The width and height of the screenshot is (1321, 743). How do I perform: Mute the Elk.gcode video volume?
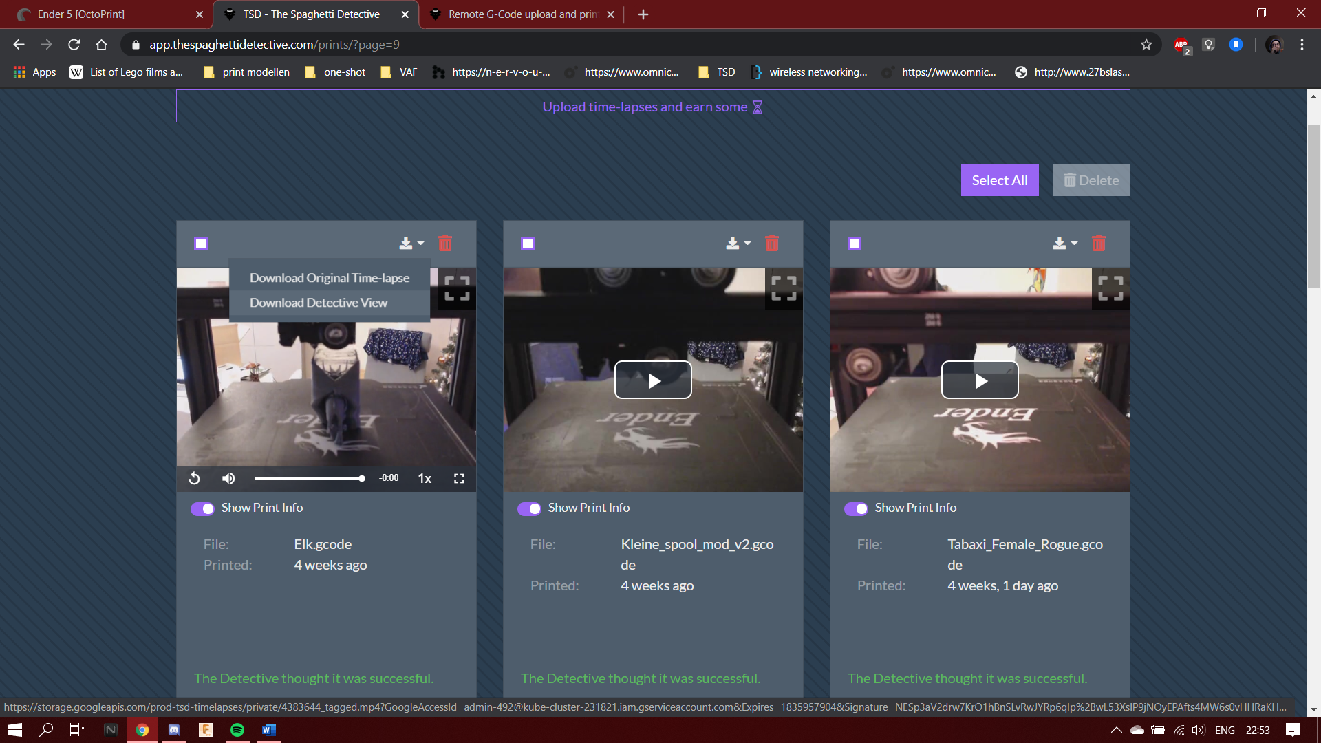(x=228, y=478)
